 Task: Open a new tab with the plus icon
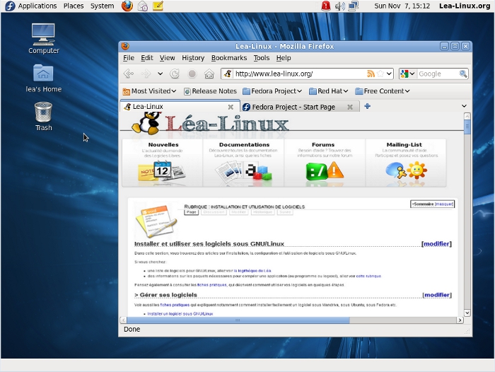click(368, 106)
